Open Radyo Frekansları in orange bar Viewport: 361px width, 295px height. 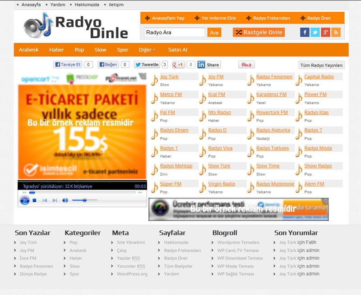click(268, 18)
